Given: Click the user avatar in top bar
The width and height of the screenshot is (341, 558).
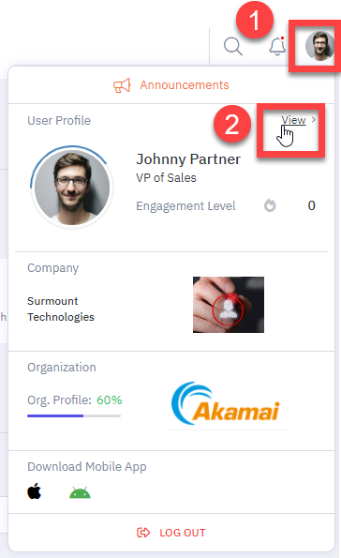Looking at the screenshot, I should 320,46.
